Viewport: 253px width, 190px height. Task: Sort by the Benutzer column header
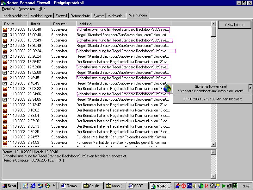pyautogui.click(x=64, y=24)
